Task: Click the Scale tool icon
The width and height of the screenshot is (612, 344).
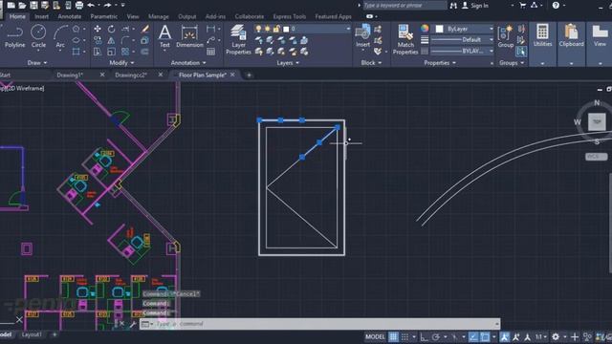Action: pyautogui.click(x=111, y=52)
